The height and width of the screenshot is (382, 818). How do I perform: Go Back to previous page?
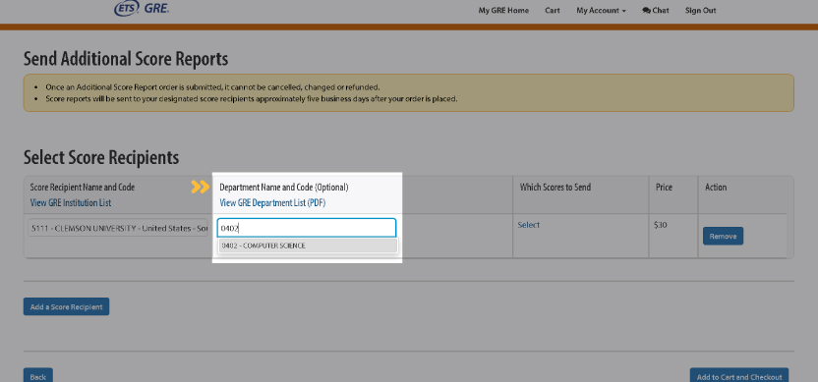[x=38, y=376]
